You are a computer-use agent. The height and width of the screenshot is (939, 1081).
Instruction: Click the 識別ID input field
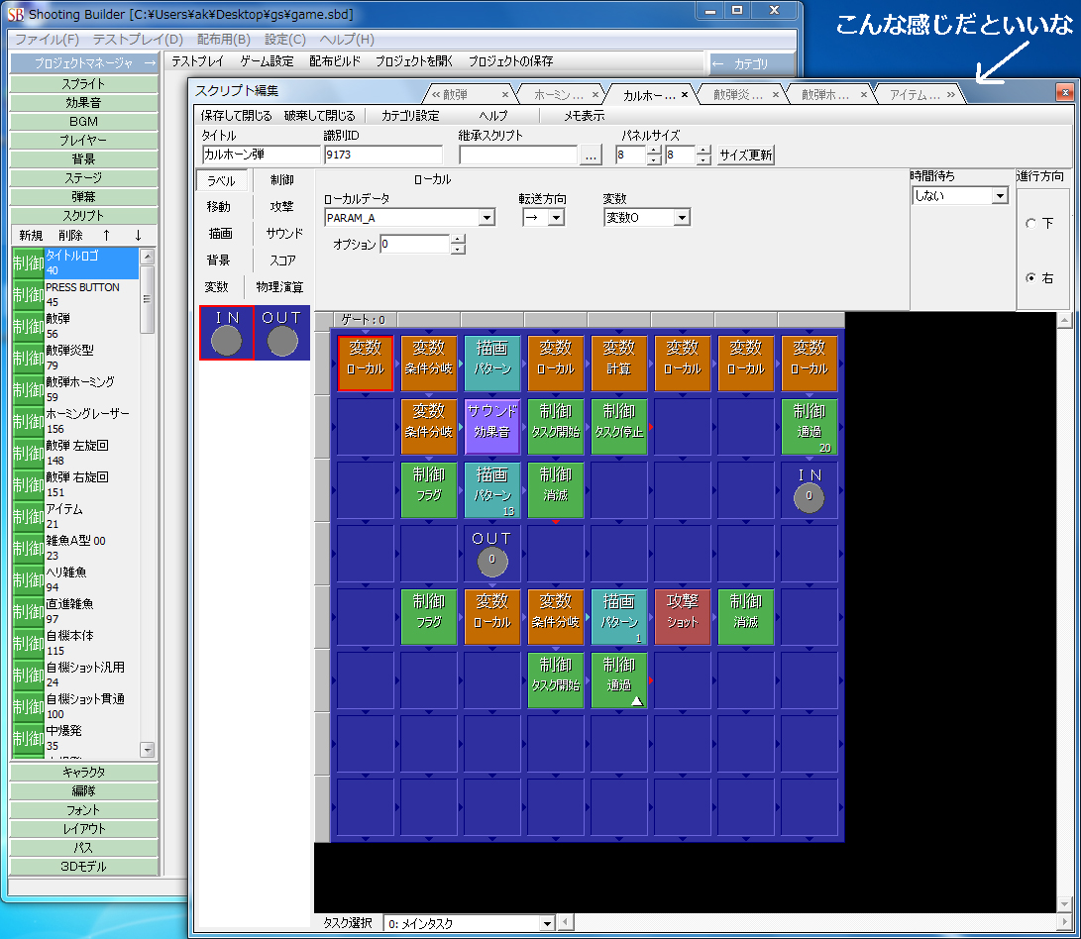tap(382, 155)
